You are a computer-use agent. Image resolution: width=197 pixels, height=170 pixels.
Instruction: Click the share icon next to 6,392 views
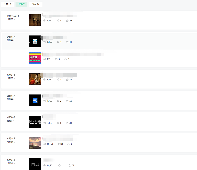pos(58,123)
